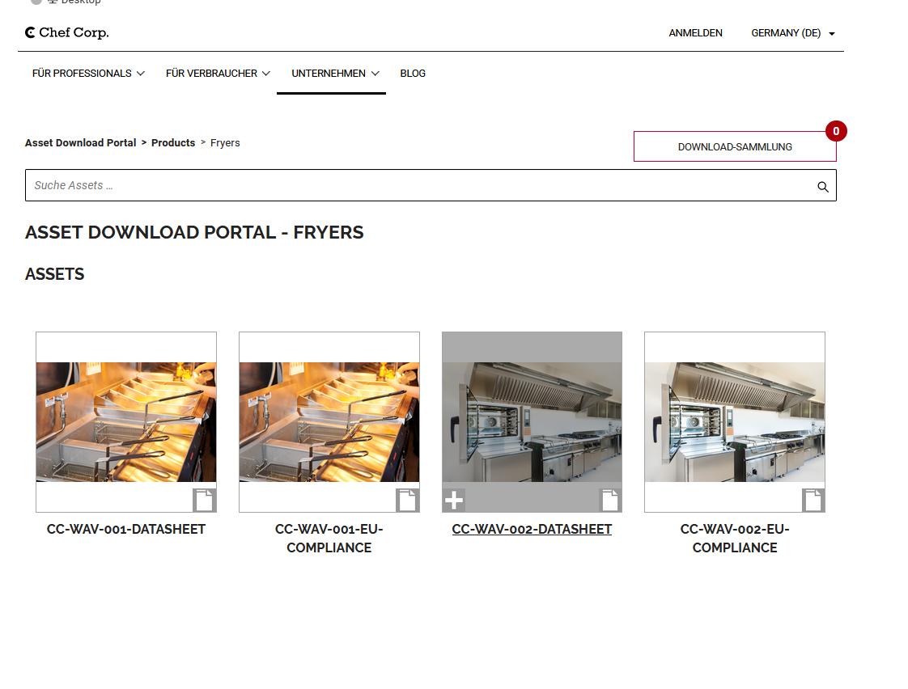
Task: Open the BLOG menu item
Action: click(x=413, y=74)
